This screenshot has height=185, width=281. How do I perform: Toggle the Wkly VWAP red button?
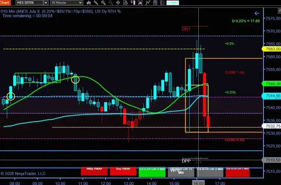click(x=94, y=171)
